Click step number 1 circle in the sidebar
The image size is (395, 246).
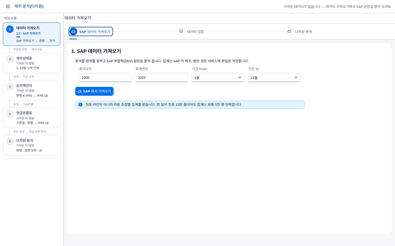point(10,29)
